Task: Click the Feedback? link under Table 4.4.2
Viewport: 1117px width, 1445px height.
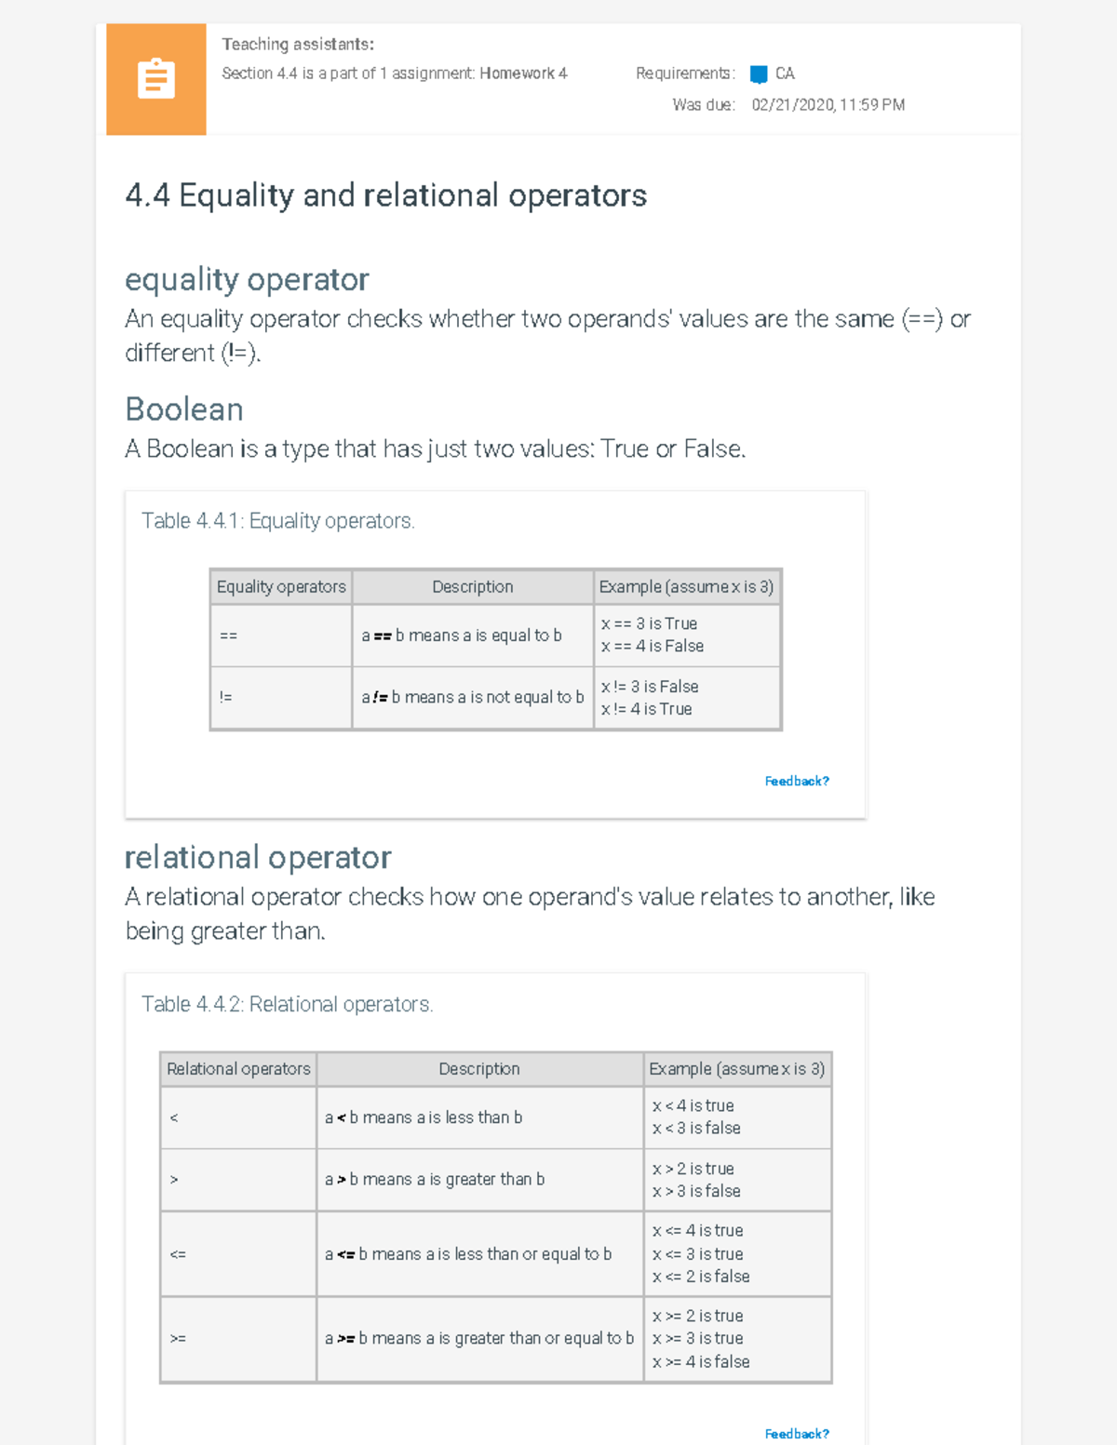Action: pyautogui.click(x=797, y=1433)
